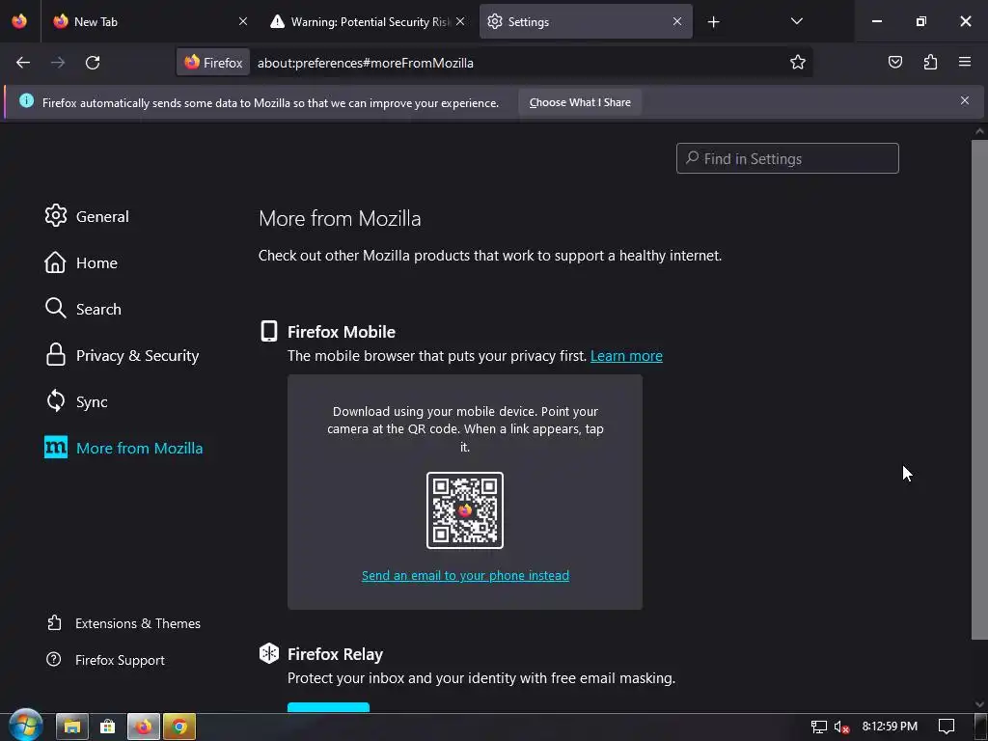The height and width of the screenshot is (741, 988).
Task: Click the Search magnifier icon in sidebar
Action: pos(55,308)
